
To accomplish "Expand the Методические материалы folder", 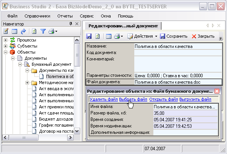I will (27, 83).
